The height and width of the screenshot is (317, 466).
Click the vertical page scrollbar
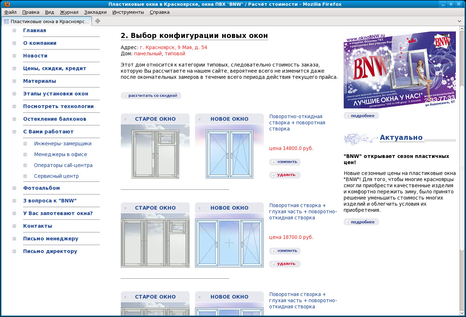(x=462, y=166)
